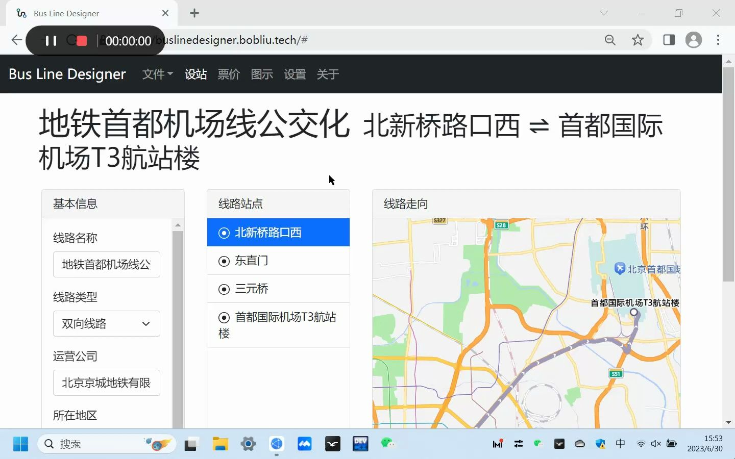Open a new browser tab
Viewport: 735px width, 459px height.
point(194,13)
